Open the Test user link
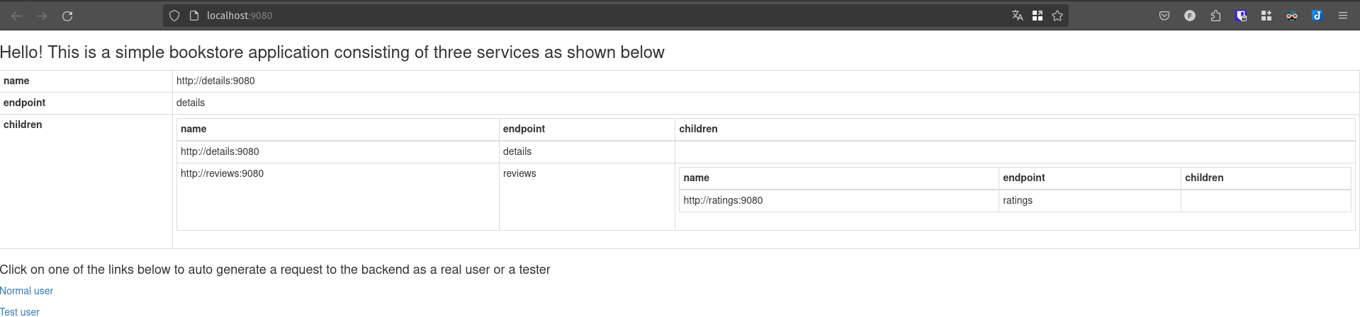The image size is (1360, 317). click(20, 311)
